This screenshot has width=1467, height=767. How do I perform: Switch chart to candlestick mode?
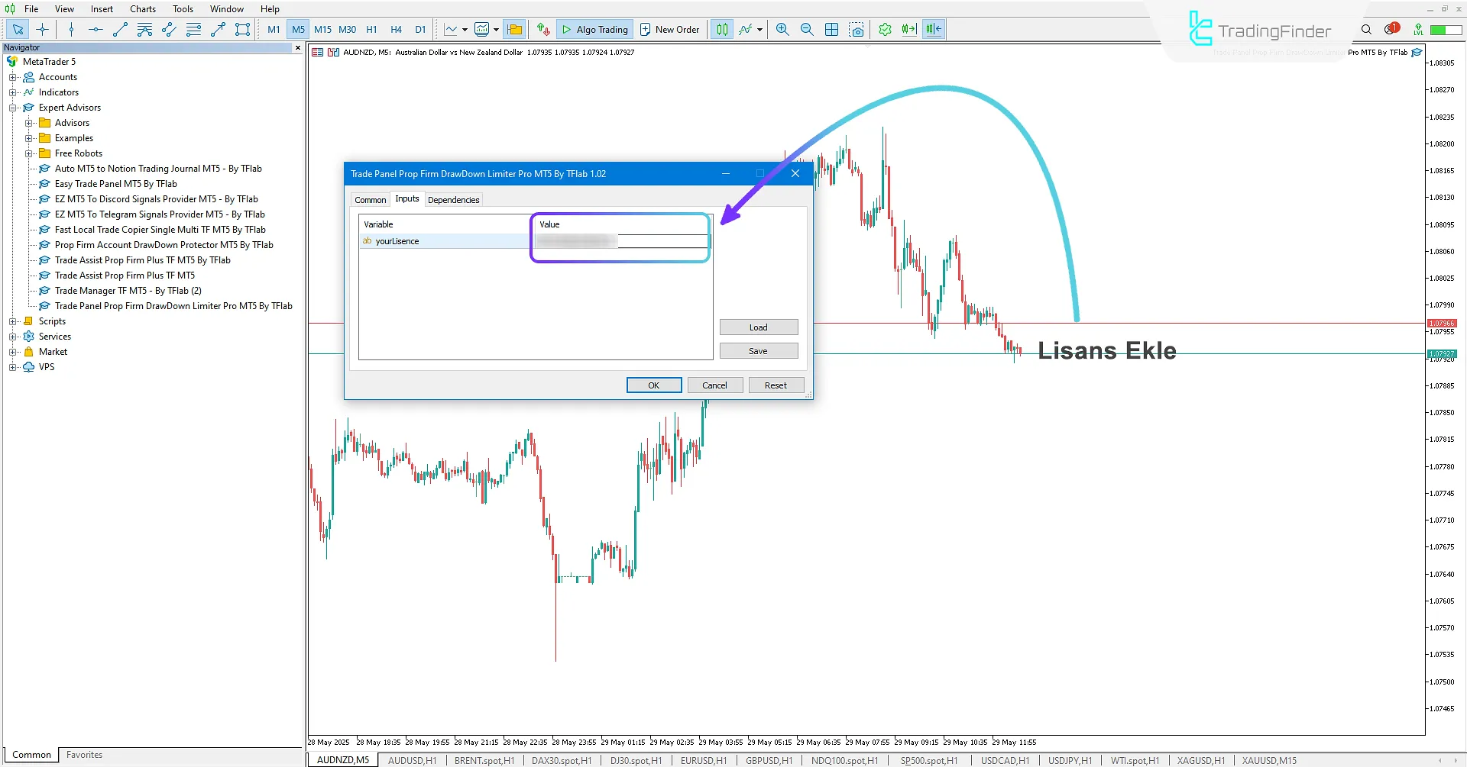(x=721, y=29)
